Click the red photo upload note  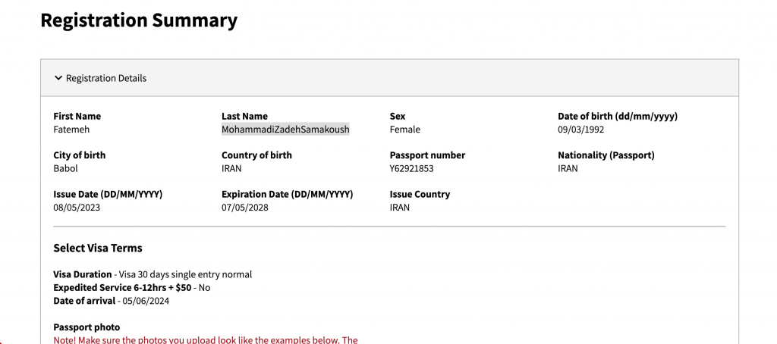(x=205, y=340)
